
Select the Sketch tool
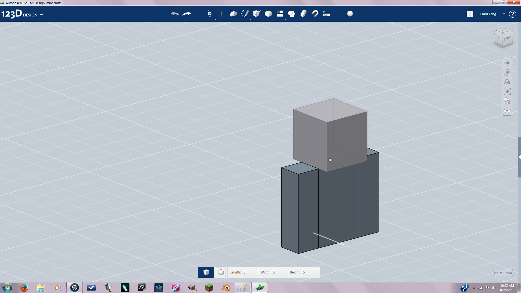pos(245,14)
